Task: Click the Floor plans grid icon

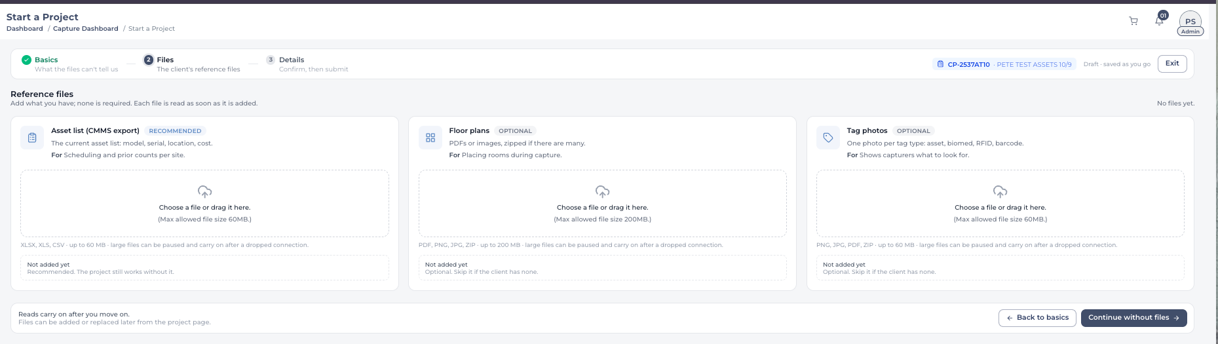Action: tap(430, 138)
